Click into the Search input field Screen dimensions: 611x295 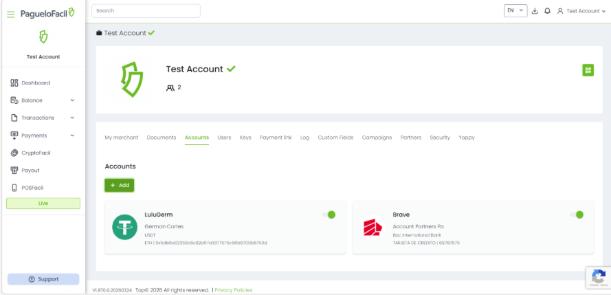pyautogui.click(x=146, y=11)
